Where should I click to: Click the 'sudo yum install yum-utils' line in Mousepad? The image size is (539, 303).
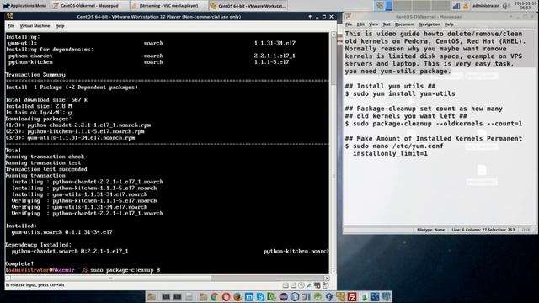click(x=400, y=93)
